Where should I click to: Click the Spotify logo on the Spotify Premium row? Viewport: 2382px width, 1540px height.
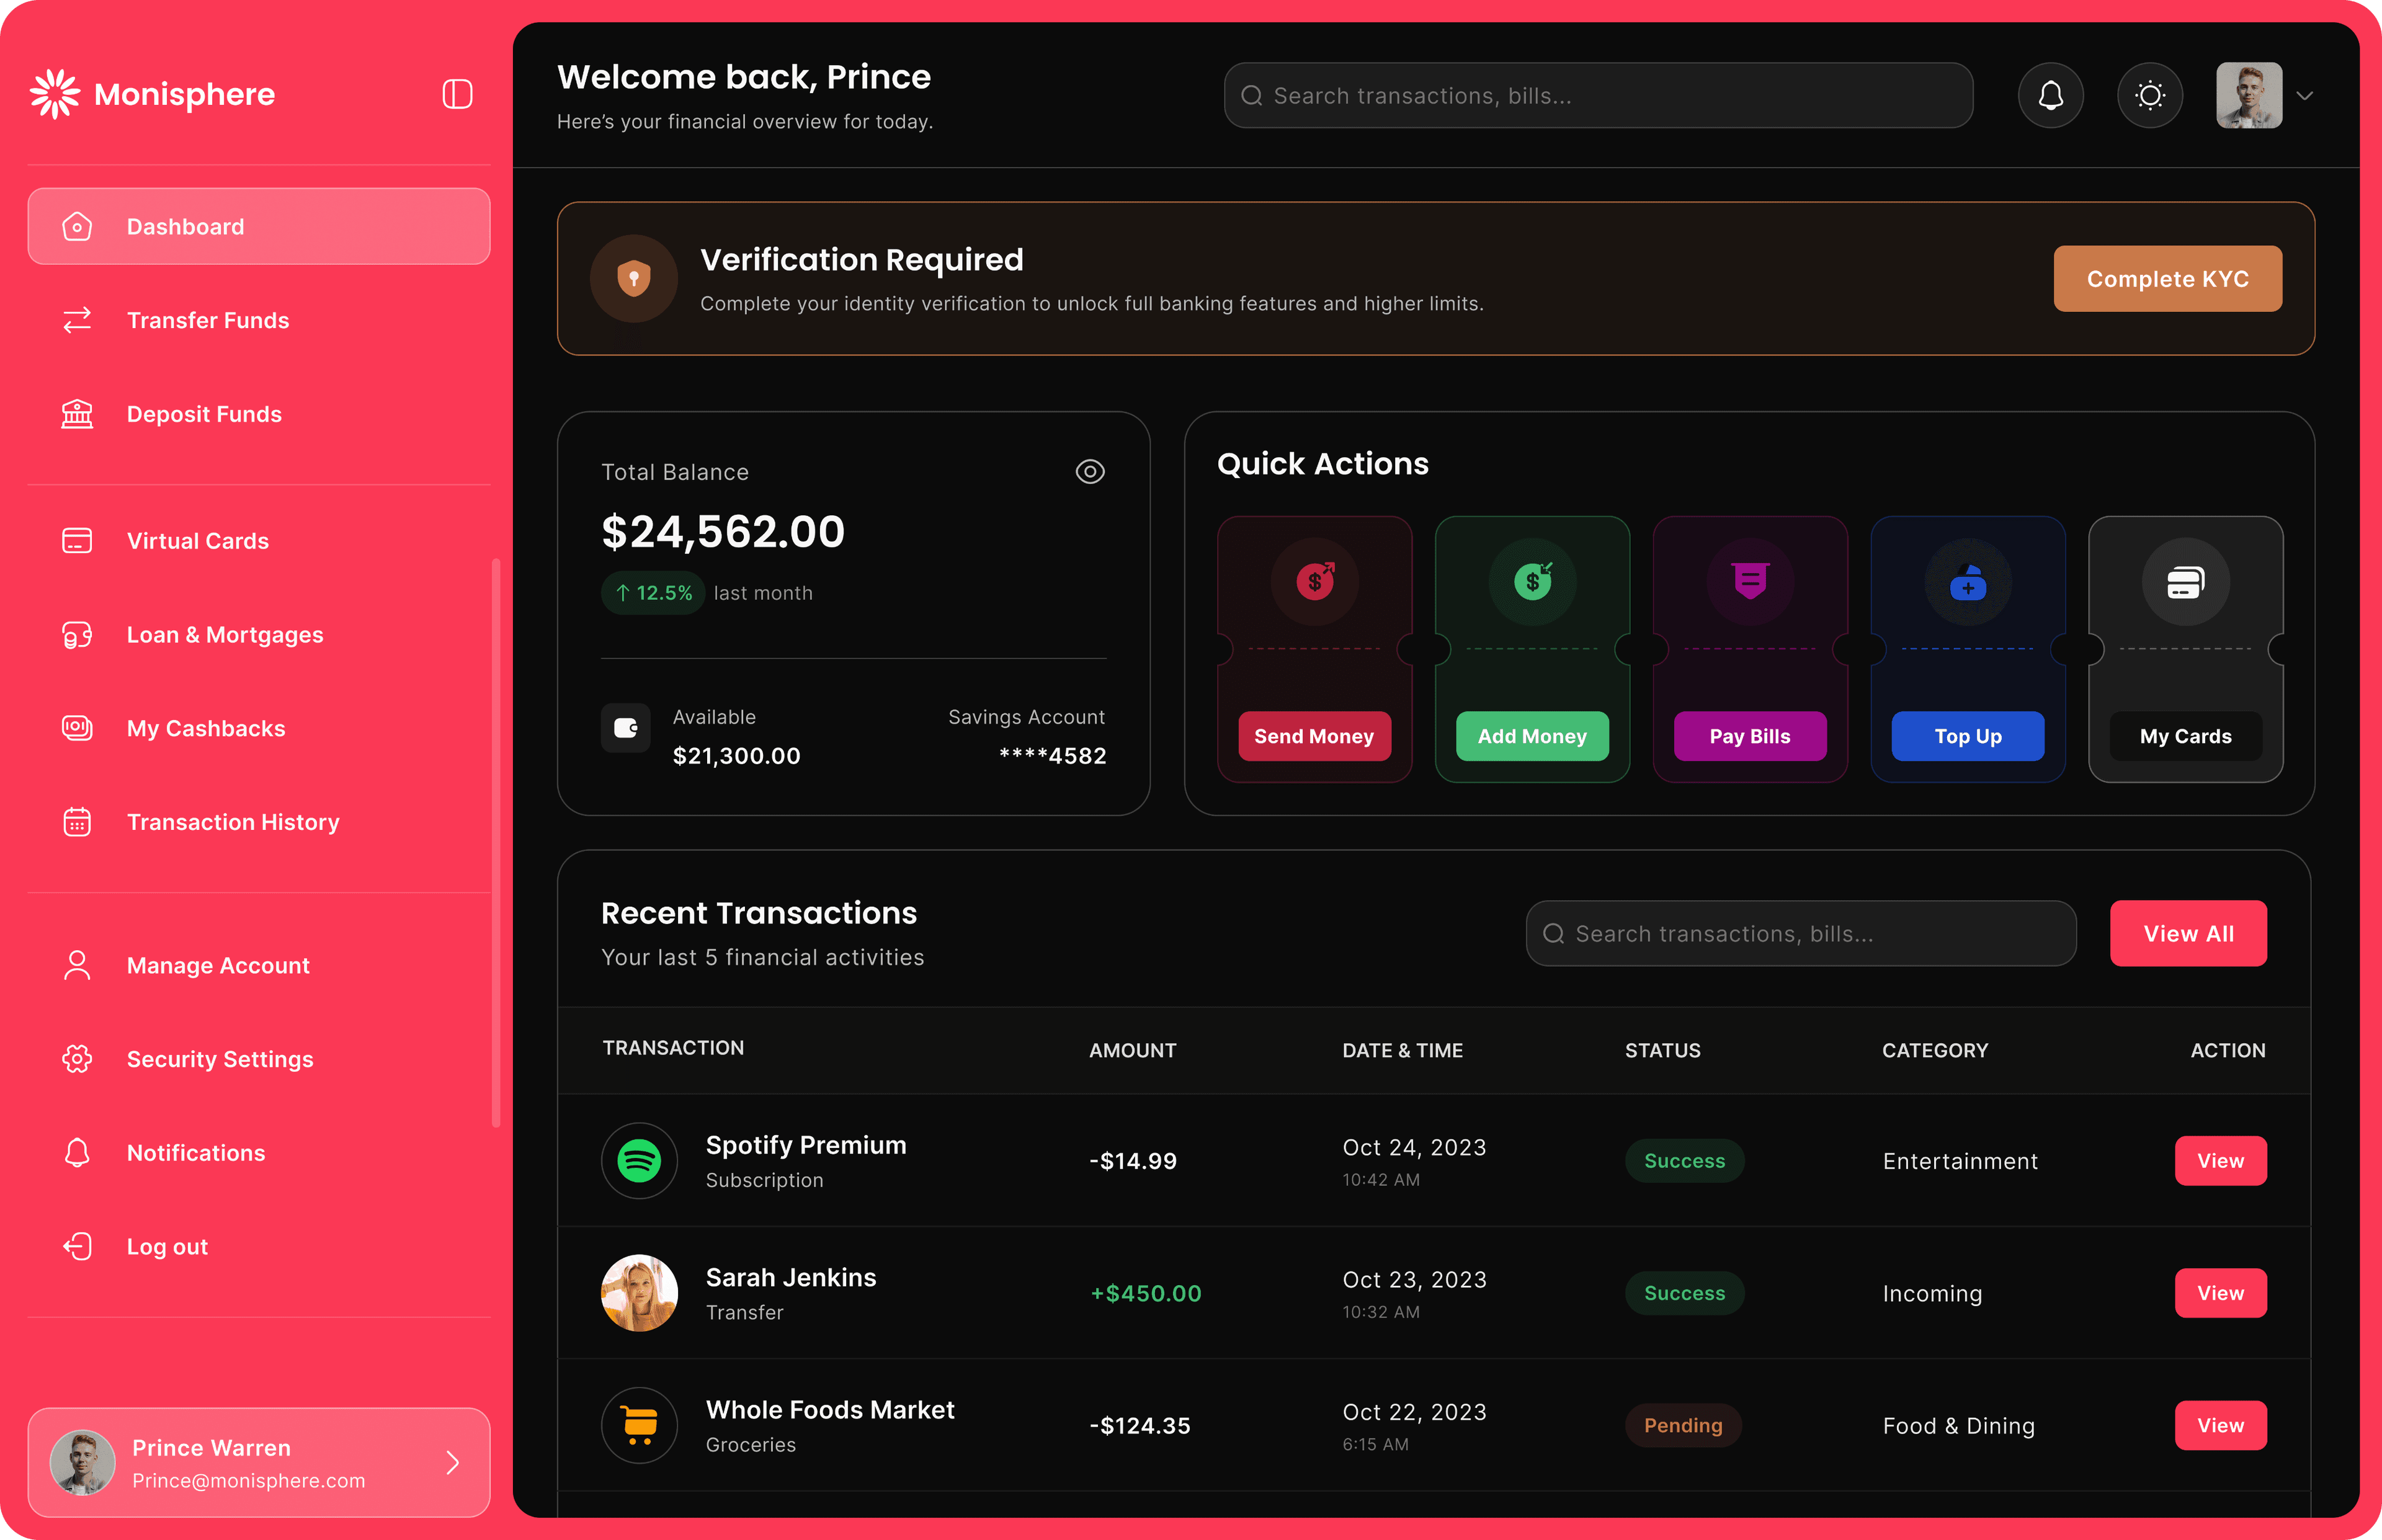pyautogui.click(x=639, y=1161)
